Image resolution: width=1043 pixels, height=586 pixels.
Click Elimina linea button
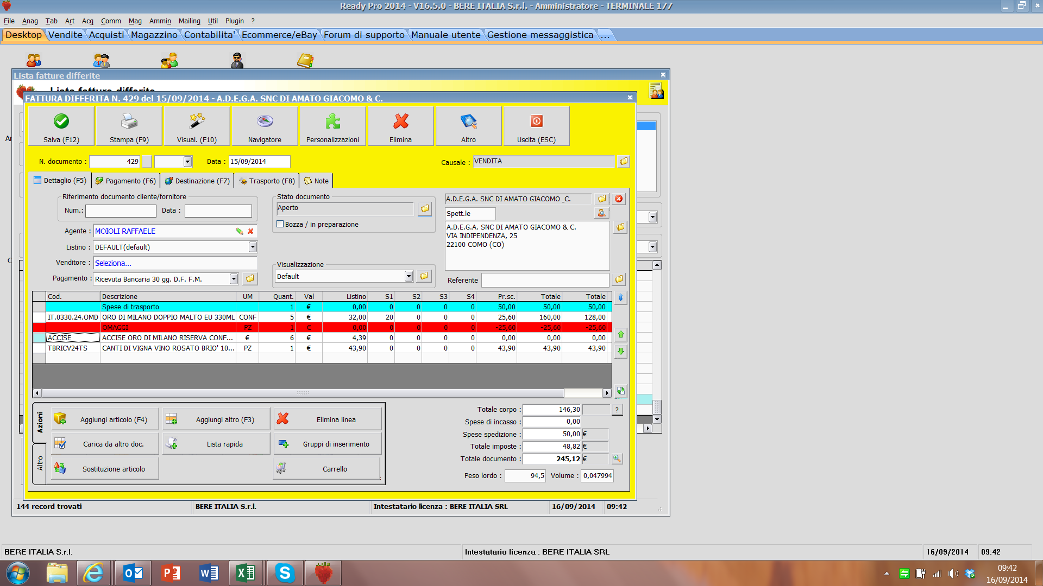(x=328, y=419)
